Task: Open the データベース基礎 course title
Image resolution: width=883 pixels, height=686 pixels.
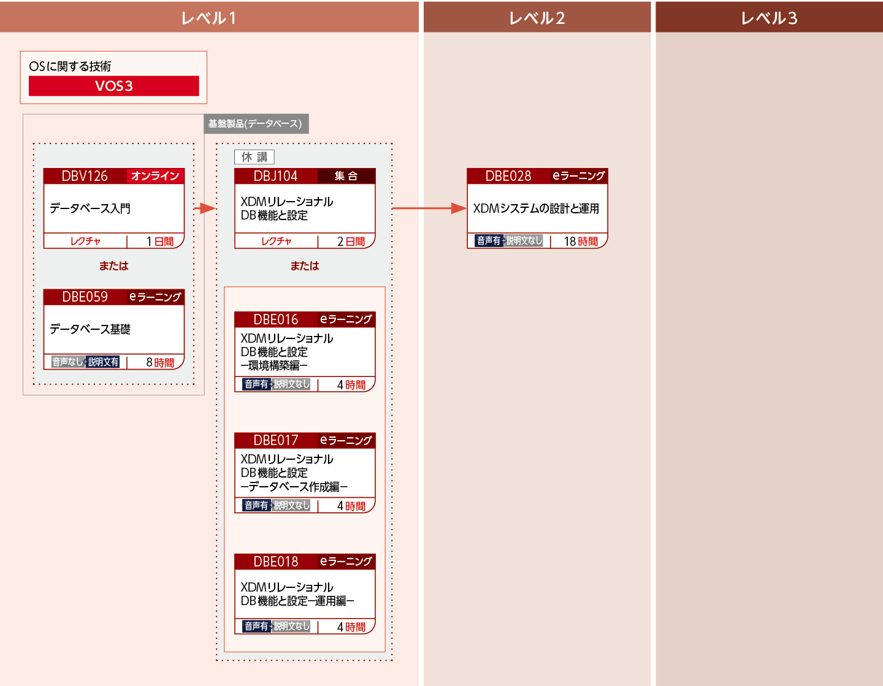Action: pos(90,329)
